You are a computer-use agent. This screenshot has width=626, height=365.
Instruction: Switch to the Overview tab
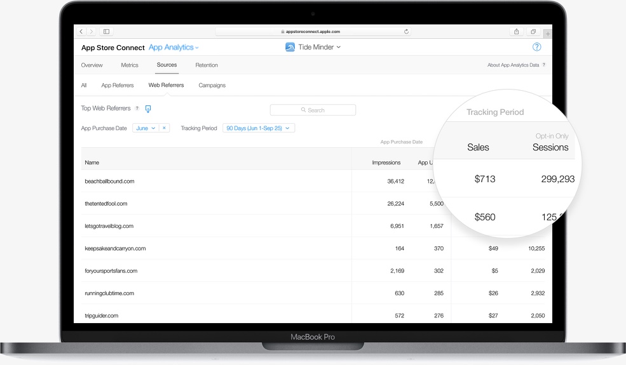point(92,65)
